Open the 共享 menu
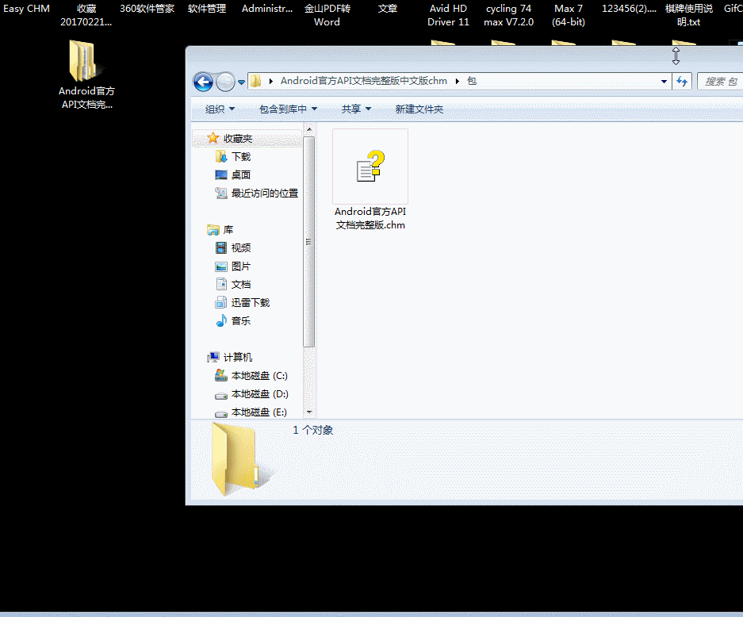 (356, 109)
